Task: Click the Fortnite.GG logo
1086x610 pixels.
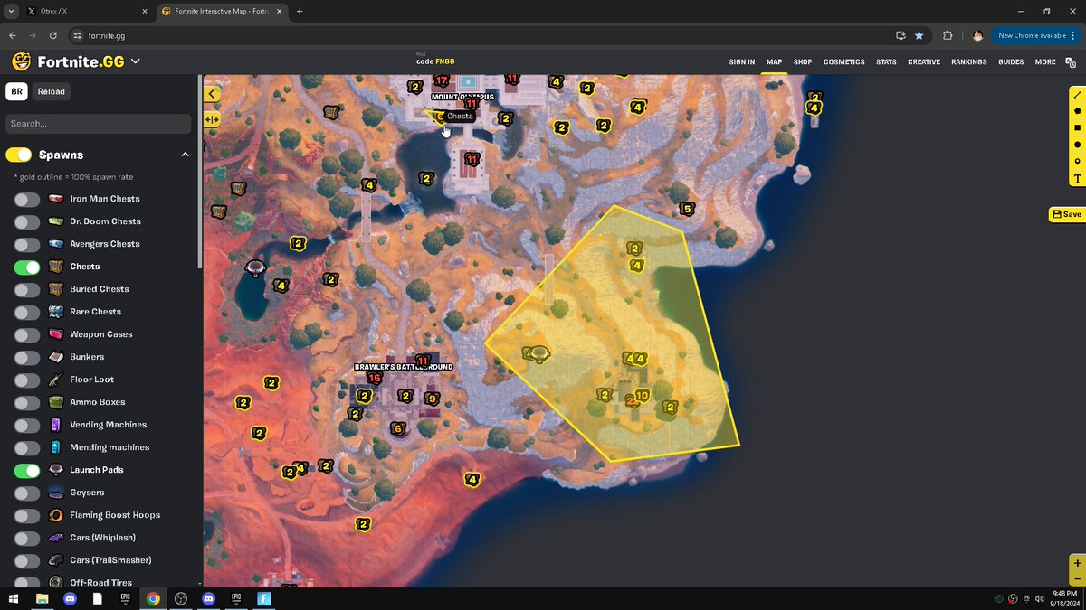Action: (x=67, y=61)
